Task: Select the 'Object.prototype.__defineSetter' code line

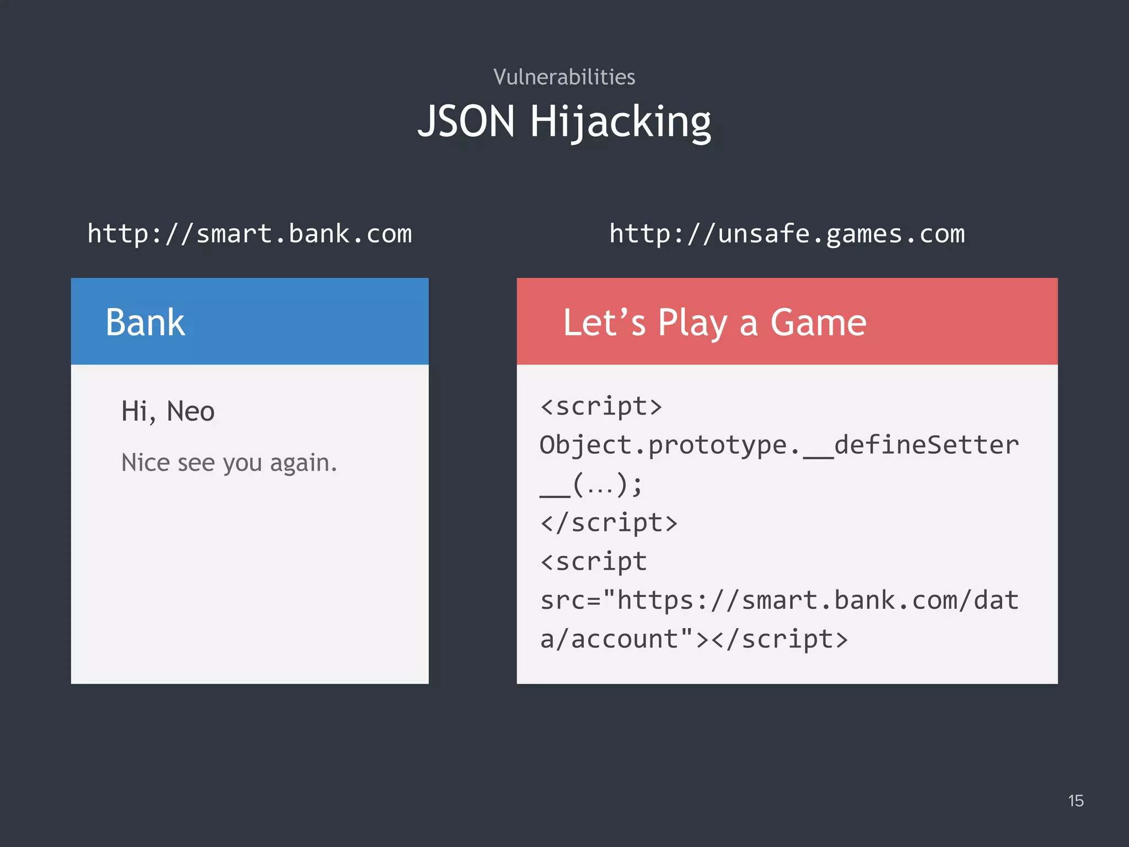Action: (779, 446)
